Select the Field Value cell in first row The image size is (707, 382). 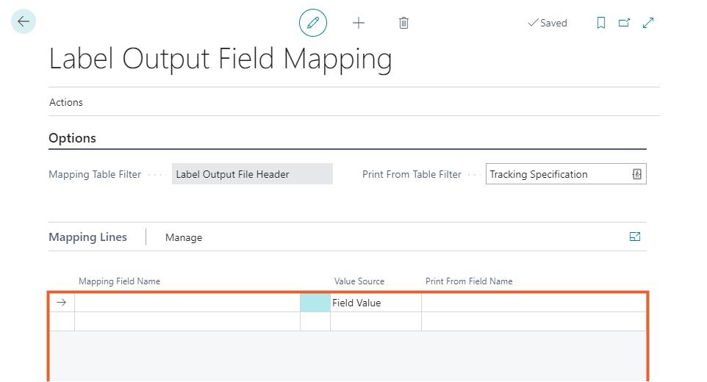[x=375, y=303]
